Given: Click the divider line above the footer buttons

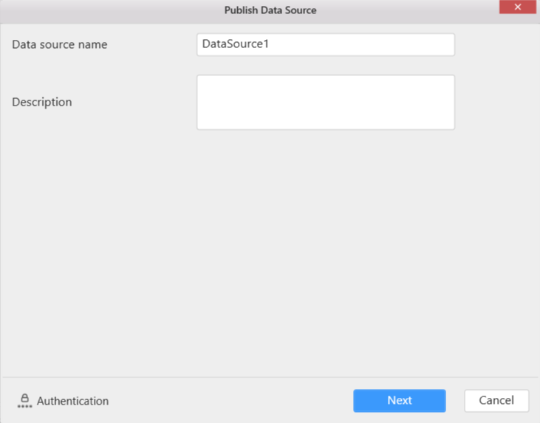Looking at the screenshot, I should coord(270,377).
